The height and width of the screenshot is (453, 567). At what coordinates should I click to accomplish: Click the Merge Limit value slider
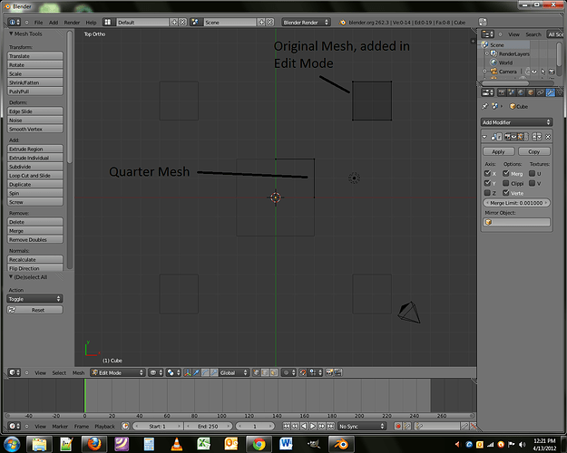(516, 203)
